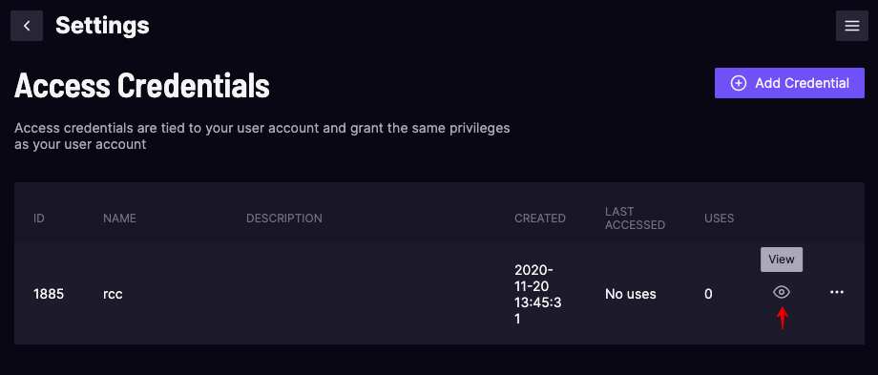View the rcc credential via eye icon
Screen dimensions: 878x375
pyautogui.click(x=781, y=292)
